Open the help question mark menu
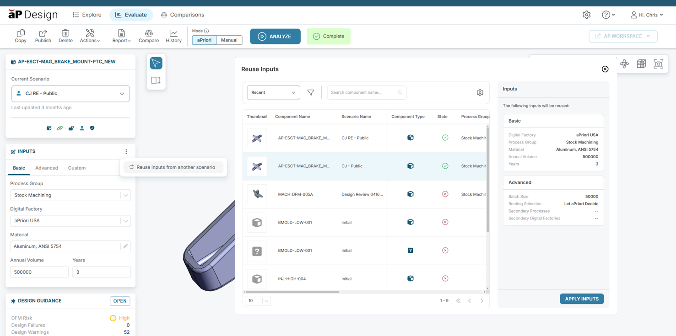Image resolution: width=676 pixels, height=336 pixels. 608,15
